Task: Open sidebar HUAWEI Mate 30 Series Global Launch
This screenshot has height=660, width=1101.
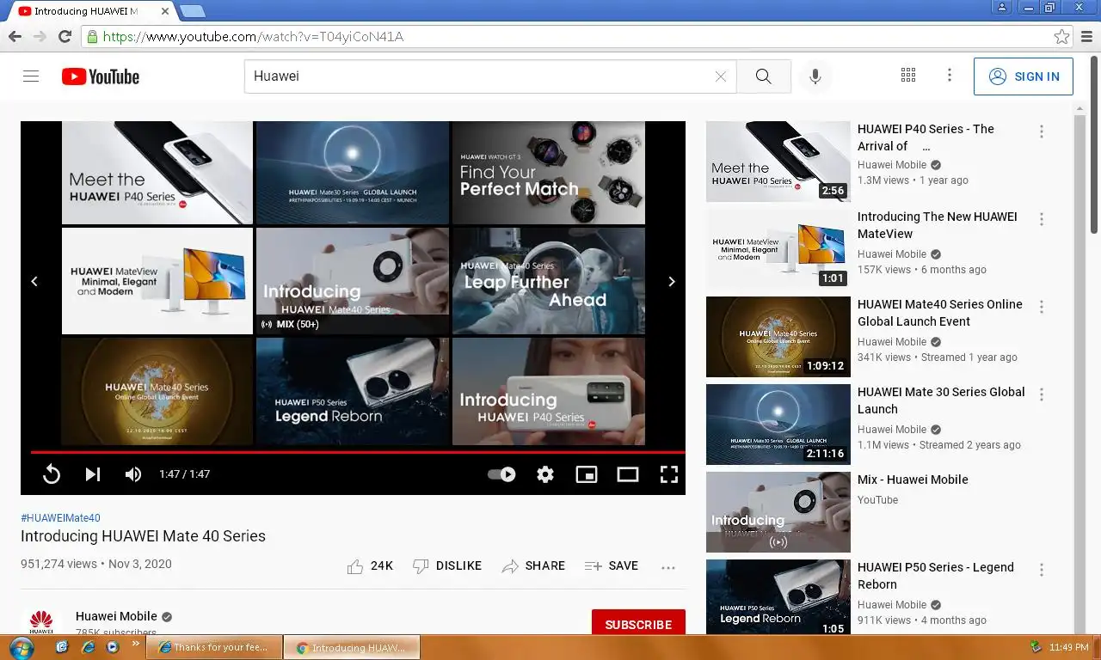Action: click(941, 400)
